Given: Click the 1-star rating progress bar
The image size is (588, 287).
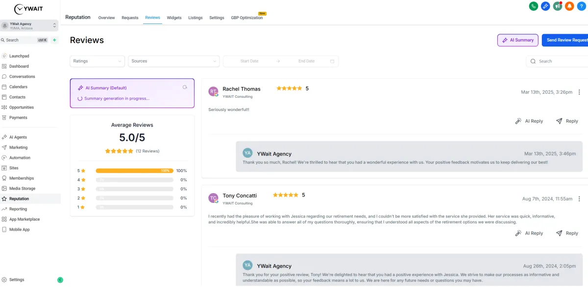Looking at the screenshot, I should pos(134,207).
